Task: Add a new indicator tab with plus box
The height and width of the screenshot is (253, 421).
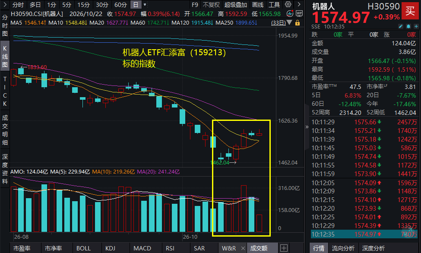Action: tap(284, 248)
